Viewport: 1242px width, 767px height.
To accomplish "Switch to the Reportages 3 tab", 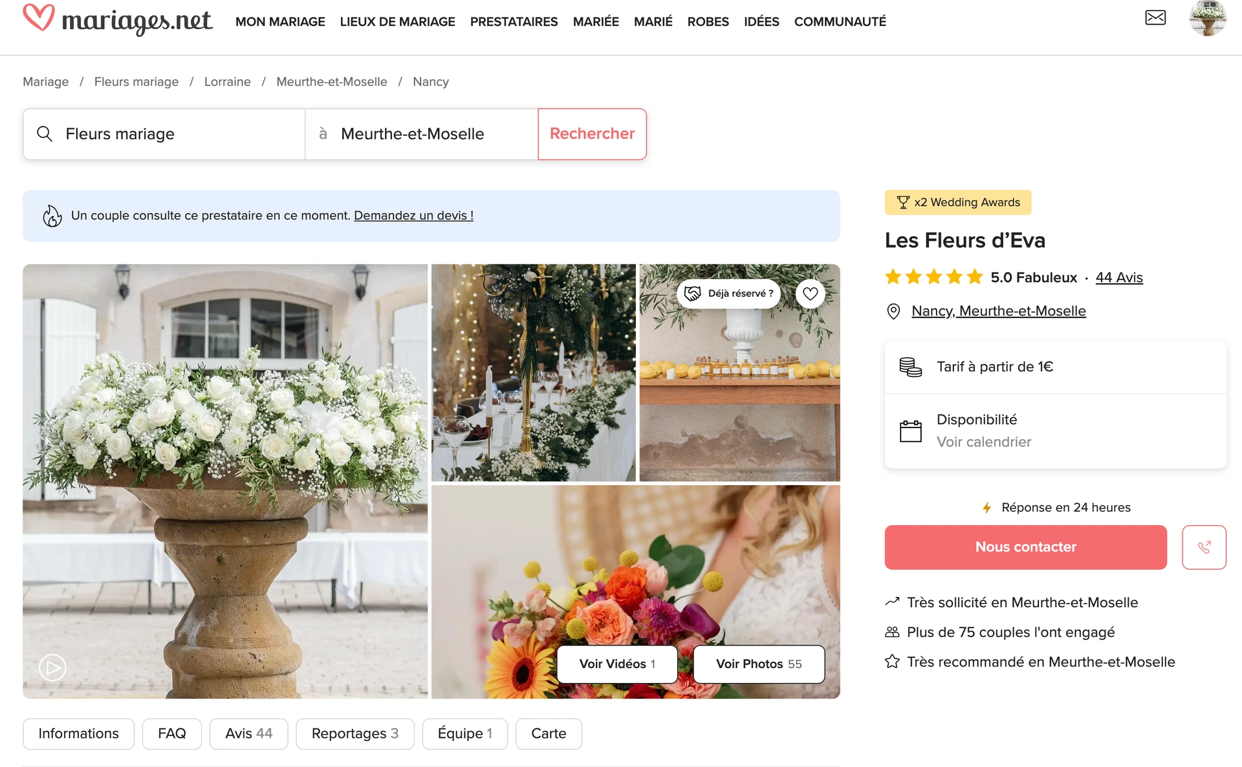I will [x=354, y=733].
